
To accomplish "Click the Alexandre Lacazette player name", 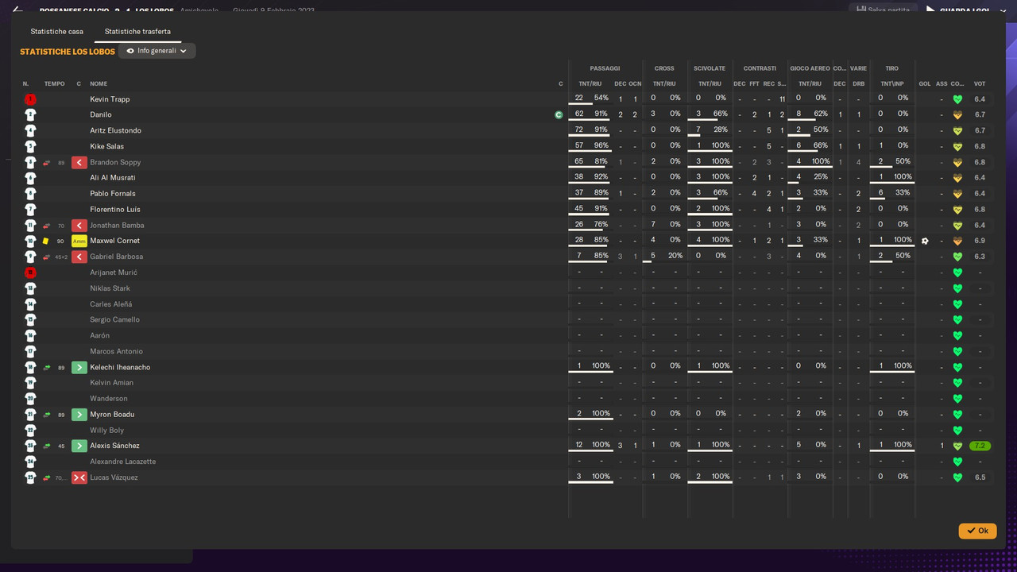I will pyautogui.click(x=123, y=462).
